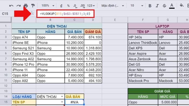Click the Lenovo ThinkBook cell

pyautogui.click(x=143, y=43)
